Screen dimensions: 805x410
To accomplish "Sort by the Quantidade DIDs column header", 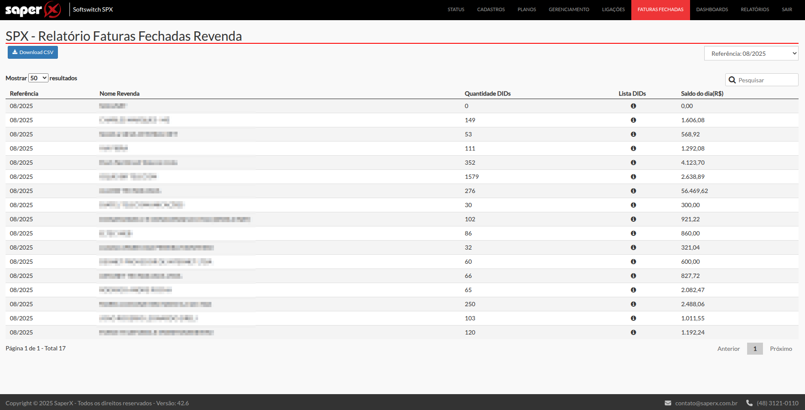I will point(488,93).
